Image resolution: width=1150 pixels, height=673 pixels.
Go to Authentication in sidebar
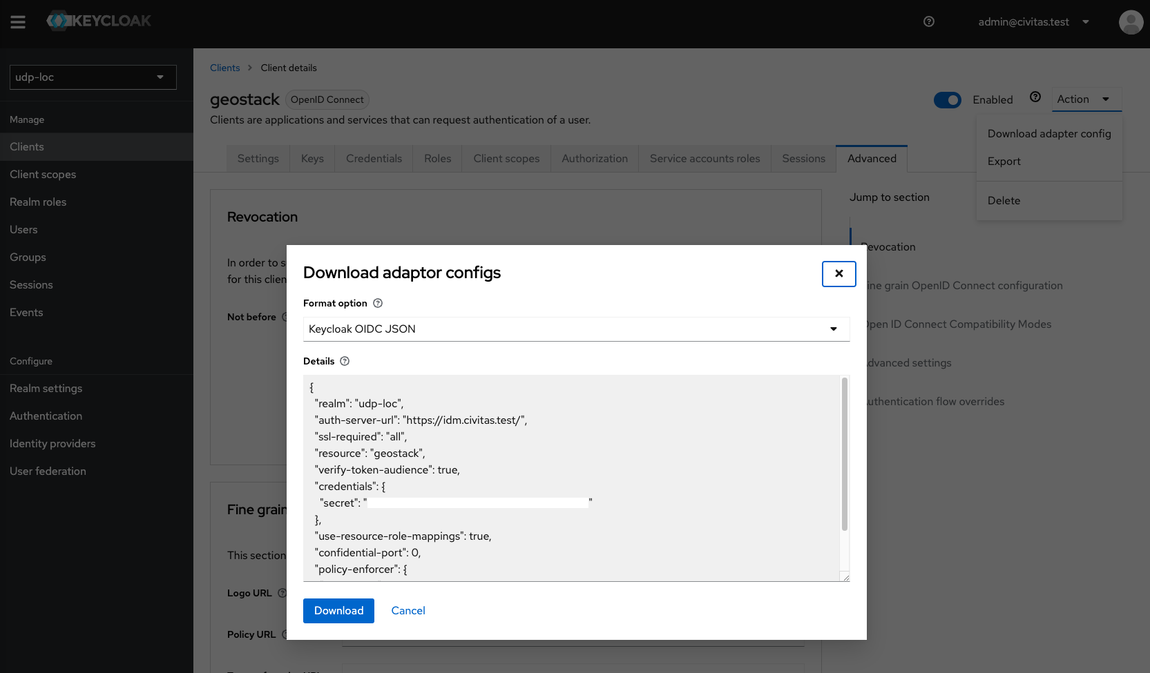coord(97,416)
